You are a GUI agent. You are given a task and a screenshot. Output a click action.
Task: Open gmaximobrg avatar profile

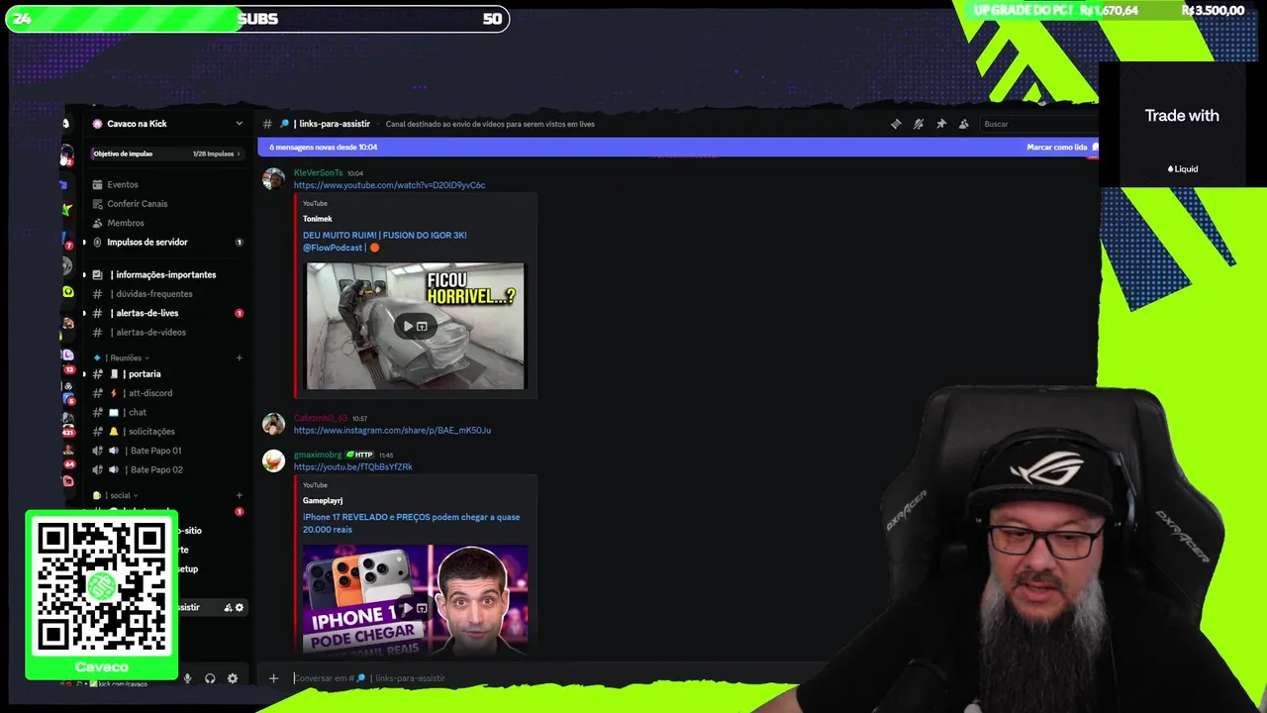[273, 460]
